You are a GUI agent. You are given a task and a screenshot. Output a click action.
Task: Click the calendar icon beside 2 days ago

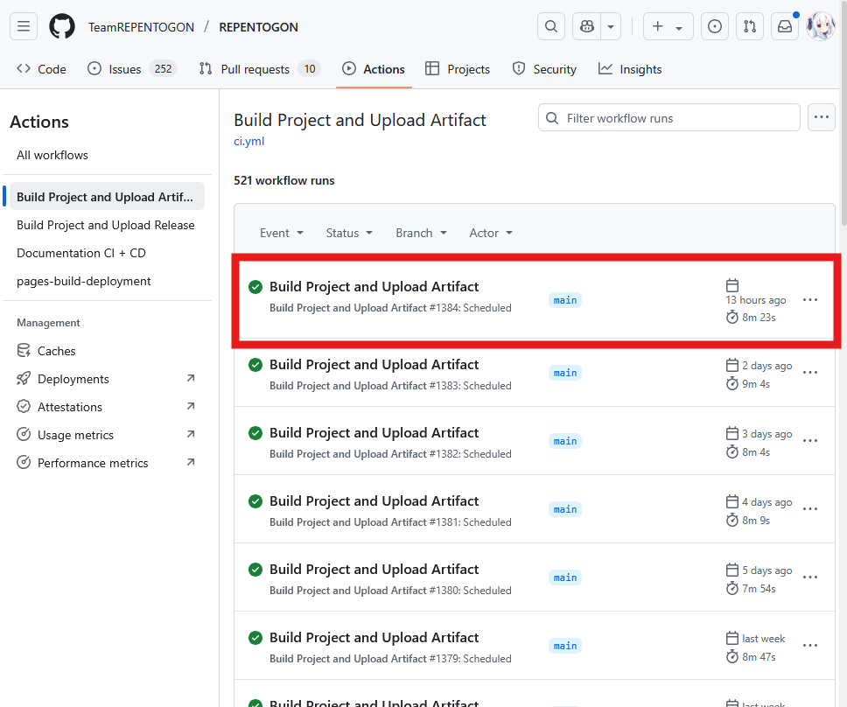click(x=732, y=366)
